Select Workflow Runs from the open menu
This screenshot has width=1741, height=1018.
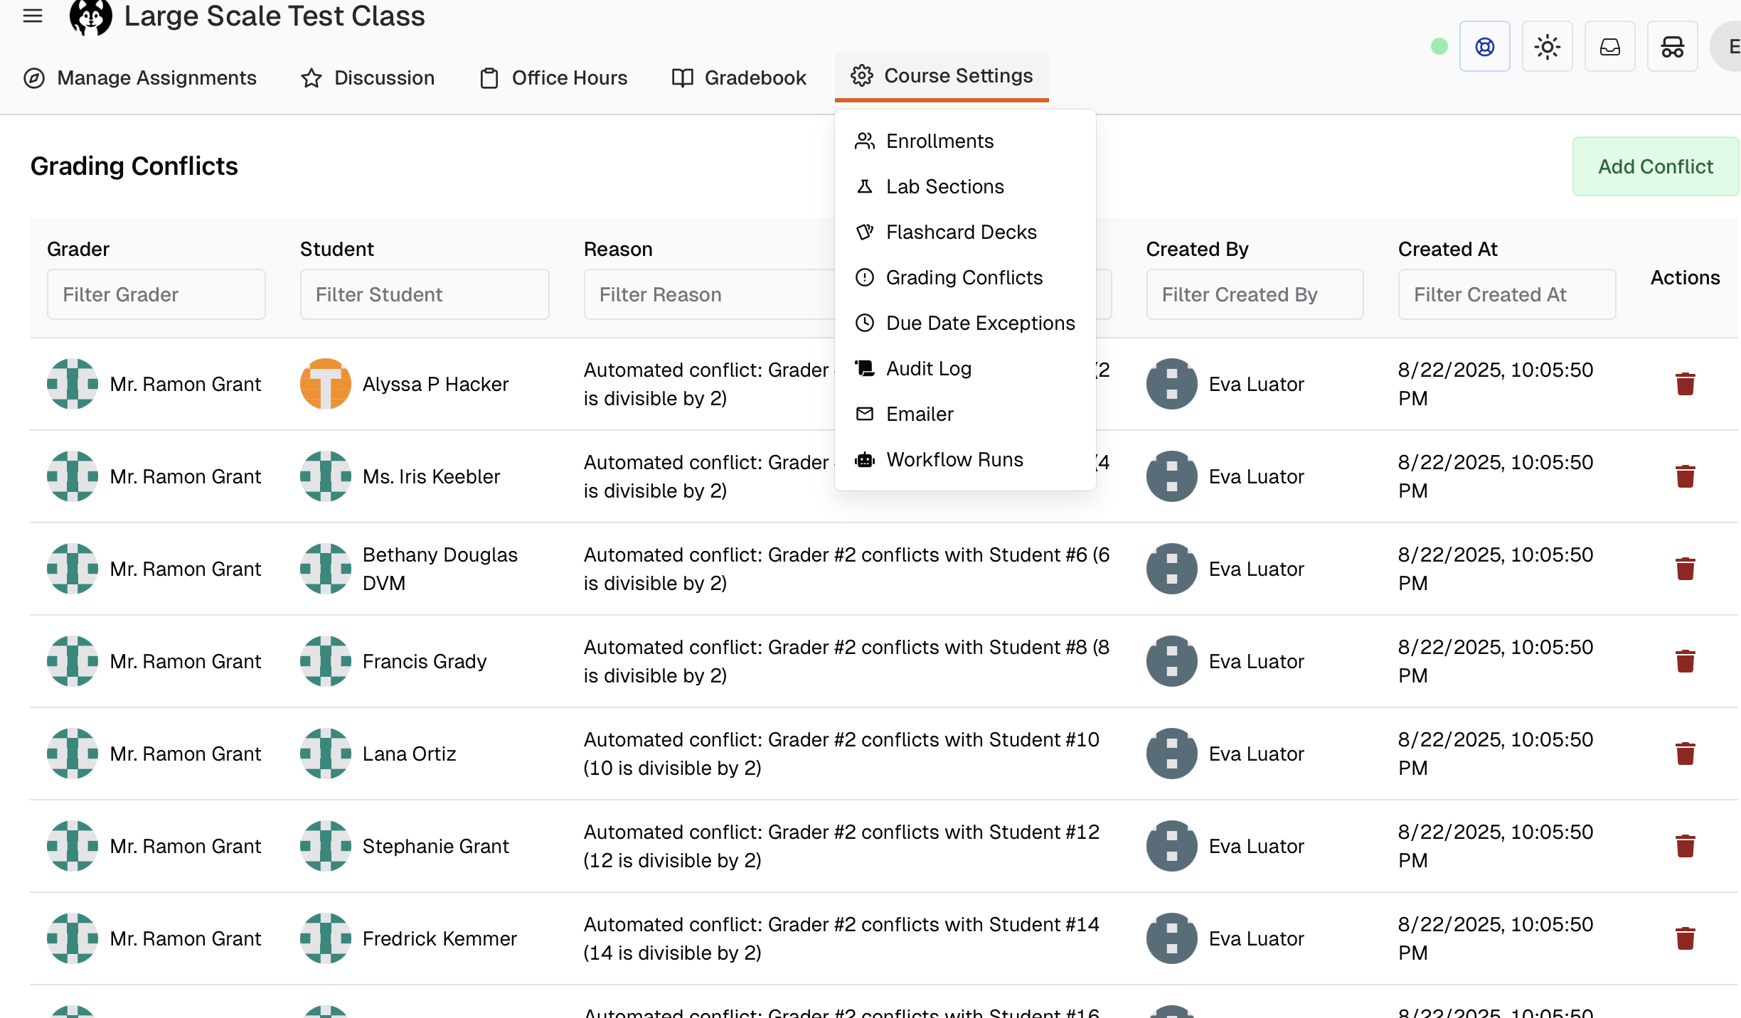[954, 459]
